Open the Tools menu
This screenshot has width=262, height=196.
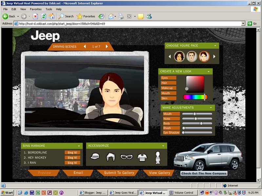point(49,9)
